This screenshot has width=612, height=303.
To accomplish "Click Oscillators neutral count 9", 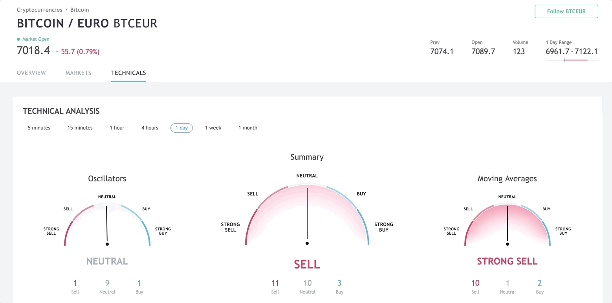I will click(x=107, y=283).
